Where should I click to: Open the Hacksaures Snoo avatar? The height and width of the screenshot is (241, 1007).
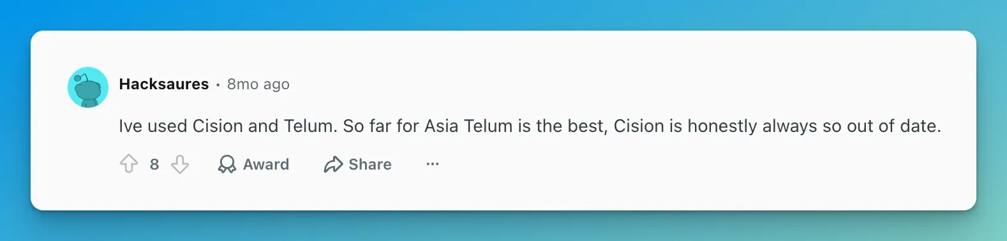tap(88, 87)
